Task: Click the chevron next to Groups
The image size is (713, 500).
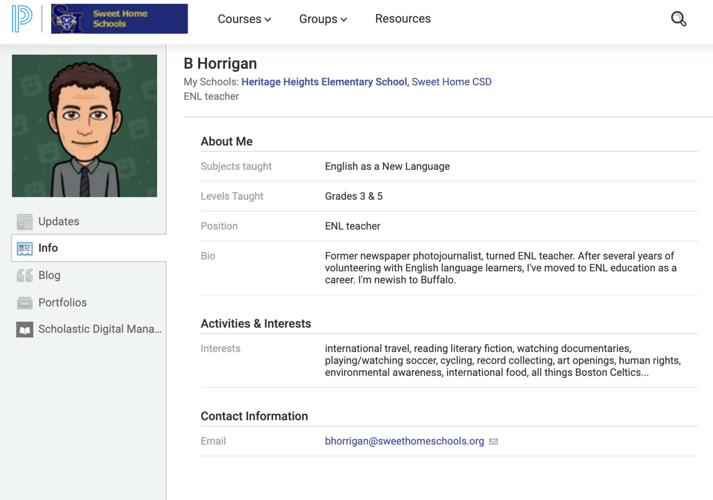Action: pos(344,19)
